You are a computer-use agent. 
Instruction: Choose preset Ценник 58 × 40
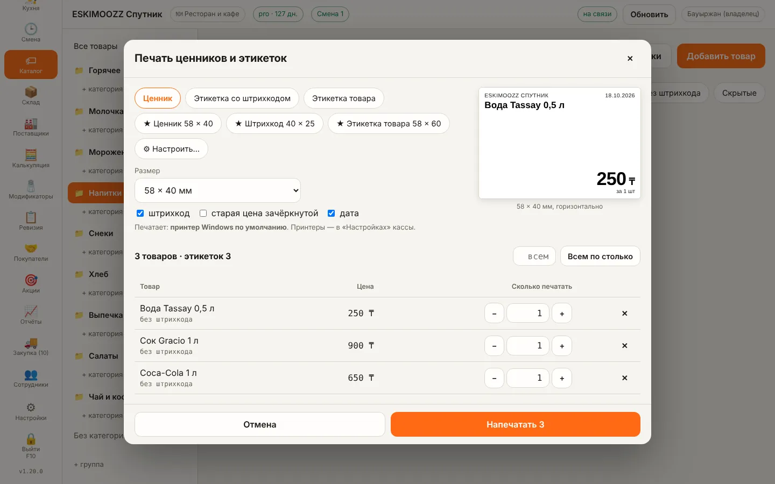tap(178, 124)
